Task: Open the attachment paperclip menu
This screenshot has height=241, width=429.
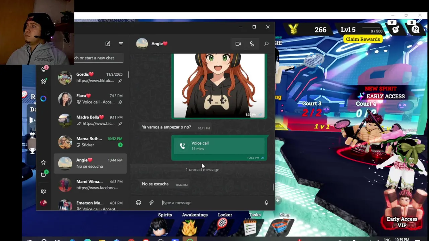Action: click(x=151, y=203)
